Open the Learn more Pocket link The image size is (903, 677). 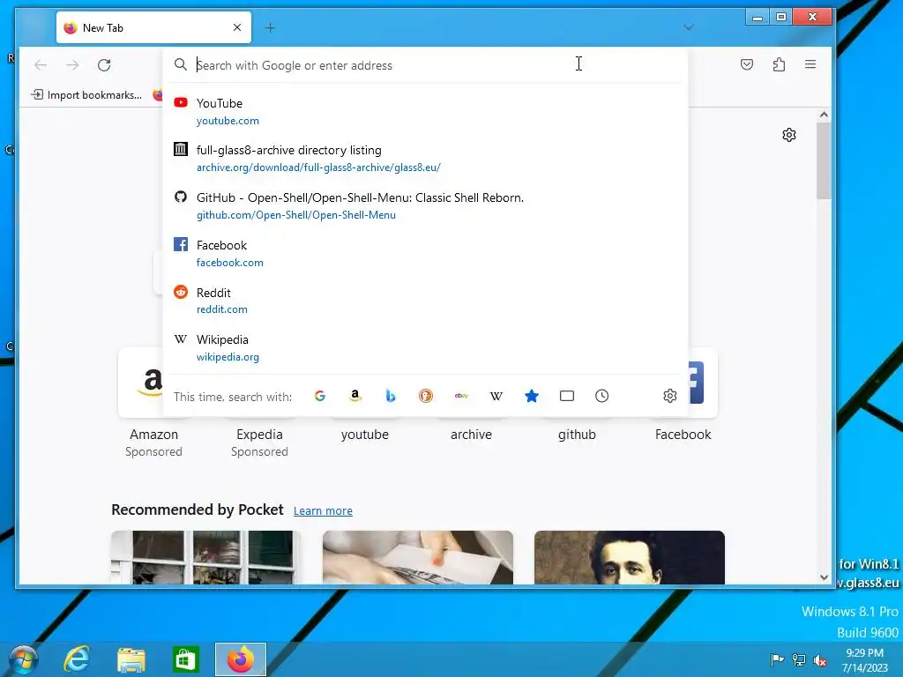[x=323, y=510]
